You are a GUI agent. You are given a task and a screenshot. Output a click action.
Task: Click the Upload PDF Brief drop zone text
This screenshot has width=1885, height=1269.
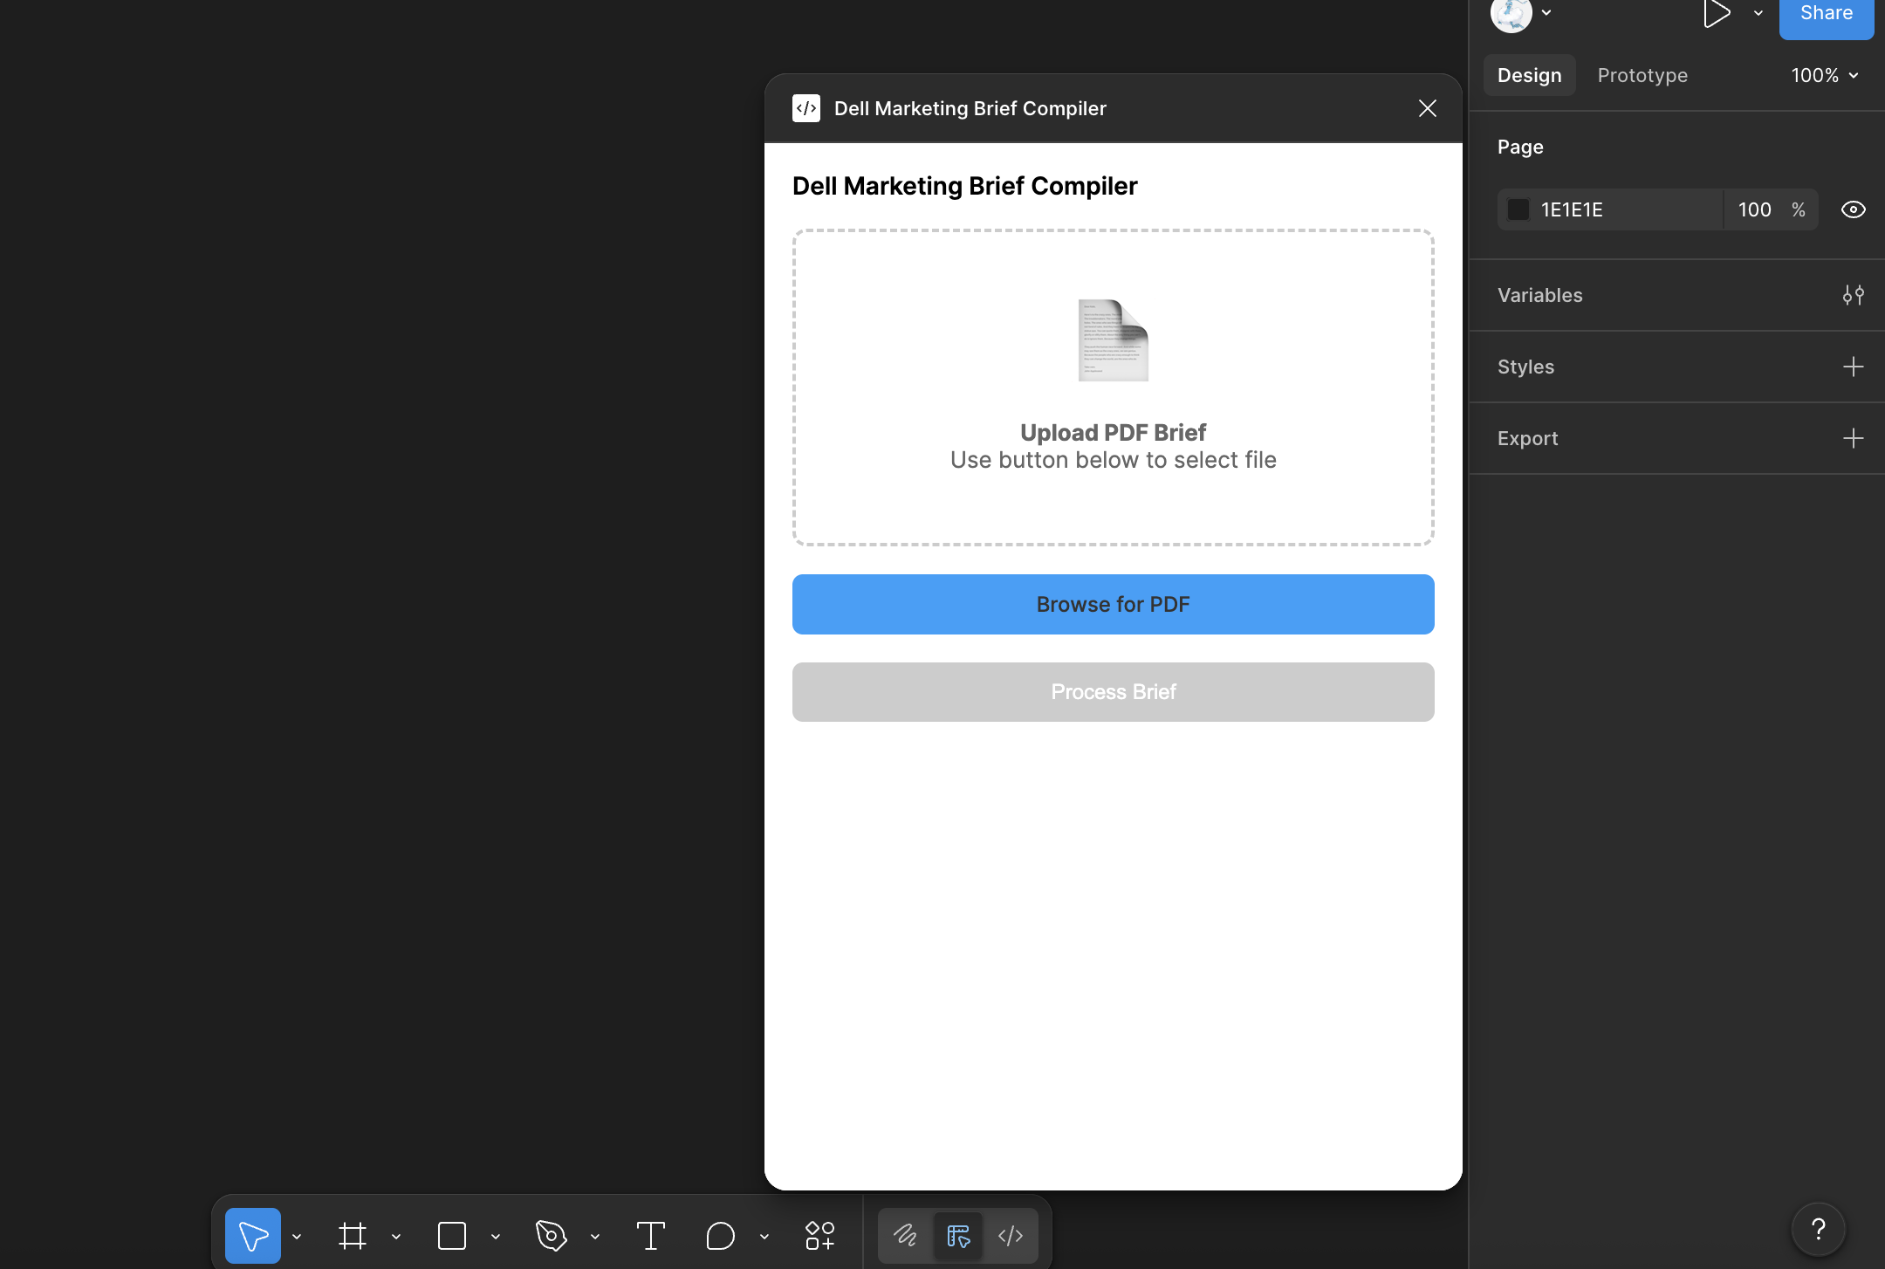point(1114,433)
